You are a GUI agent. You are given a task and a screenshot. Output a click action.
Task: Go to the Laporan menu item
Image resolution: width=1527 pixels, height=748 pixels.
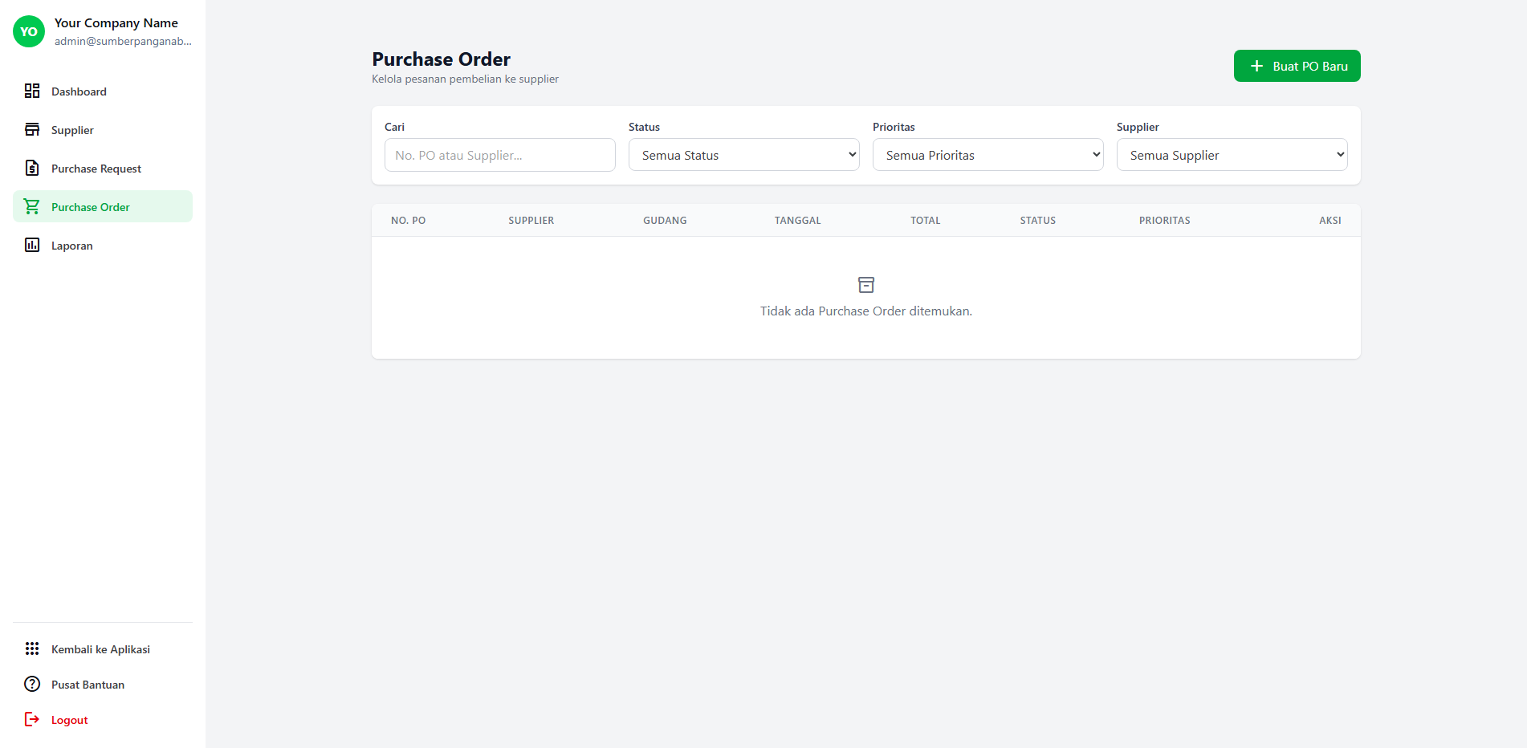coord(72,246)
